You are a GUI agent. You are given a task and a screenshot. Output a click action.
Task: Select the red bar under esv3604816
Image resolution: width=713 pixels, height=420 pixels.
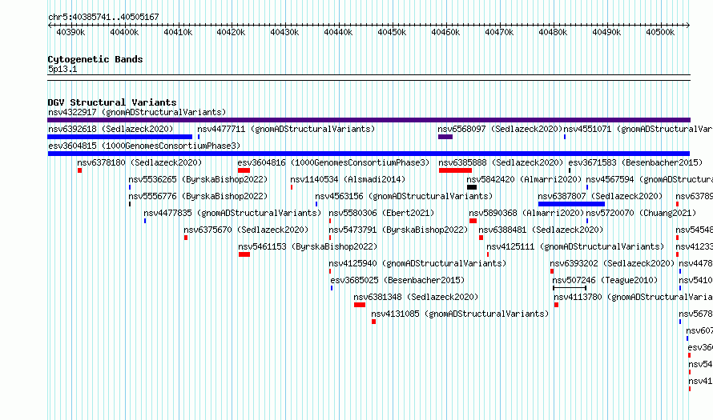click(x=244, y=170)
